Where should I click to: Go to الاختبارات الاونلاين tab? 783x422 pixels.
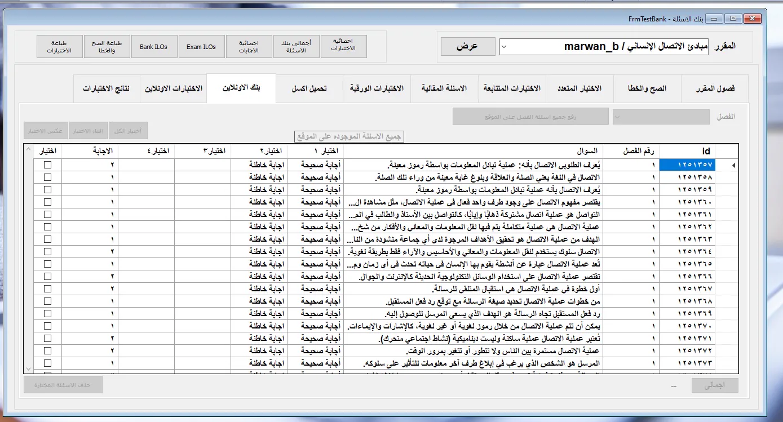click(174, 88)
